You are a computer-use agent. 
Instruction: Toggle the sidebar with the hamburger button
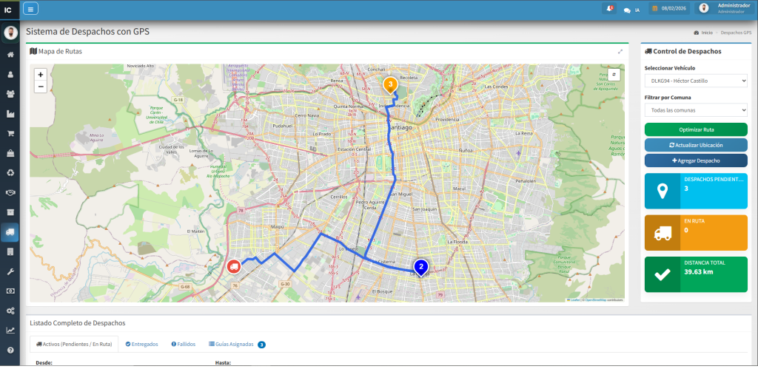click(x=31, y=9)
